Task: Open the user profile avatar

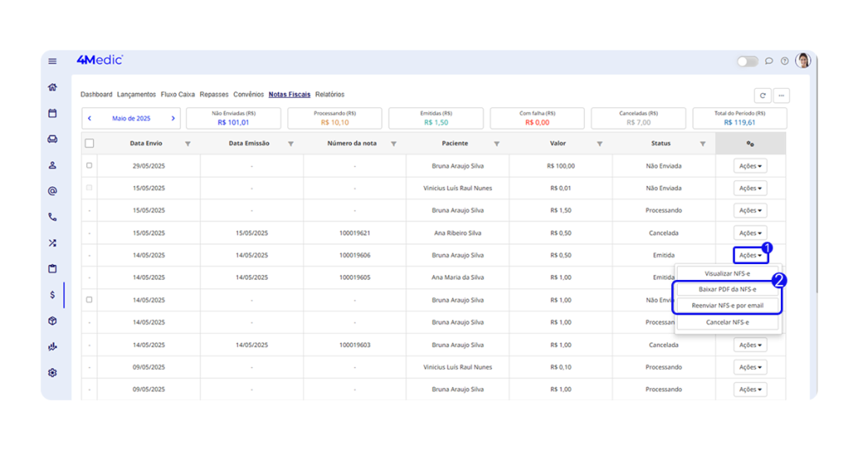Action: pyautogui.click(x=804, y=60)
